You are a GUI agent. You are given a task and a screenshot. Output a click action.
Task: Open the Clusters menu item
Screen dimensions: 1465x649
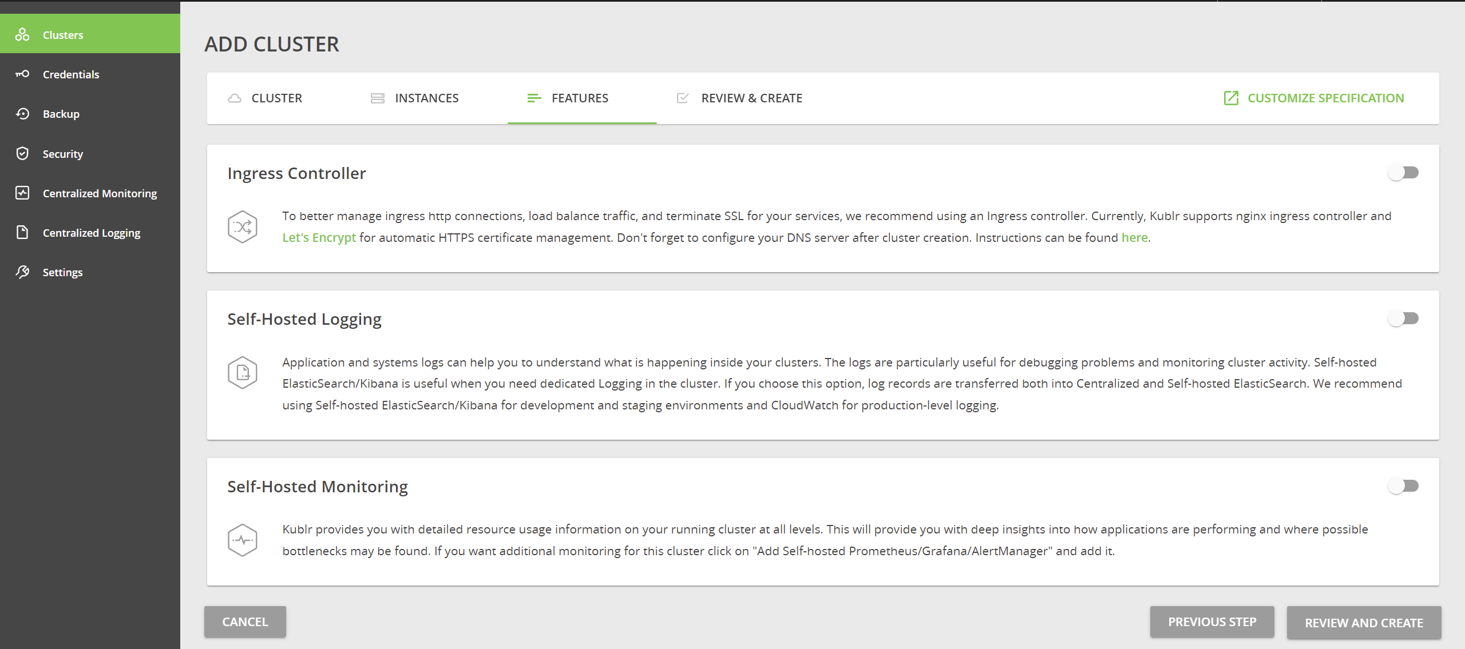90,34
